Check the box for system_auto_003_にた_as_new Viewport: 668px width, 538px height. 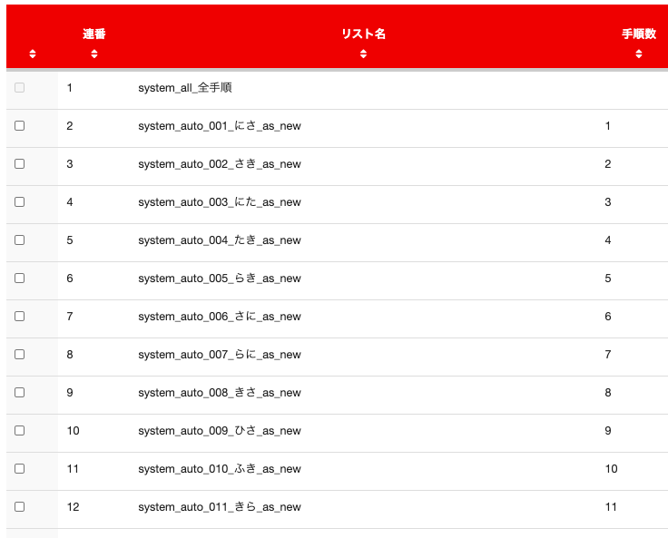20,202
